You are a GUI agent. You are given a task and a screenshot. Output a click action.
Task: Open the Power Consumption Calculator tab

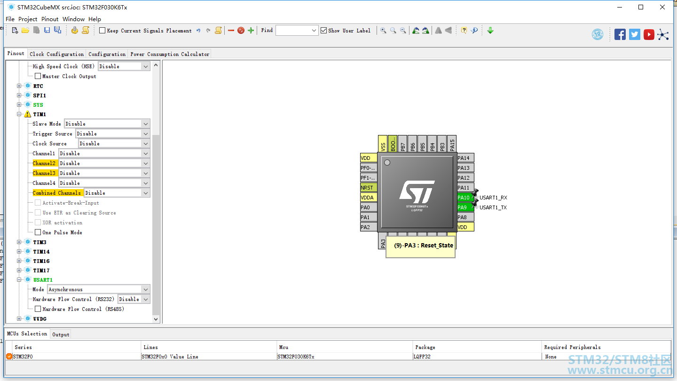coord(170,54)
